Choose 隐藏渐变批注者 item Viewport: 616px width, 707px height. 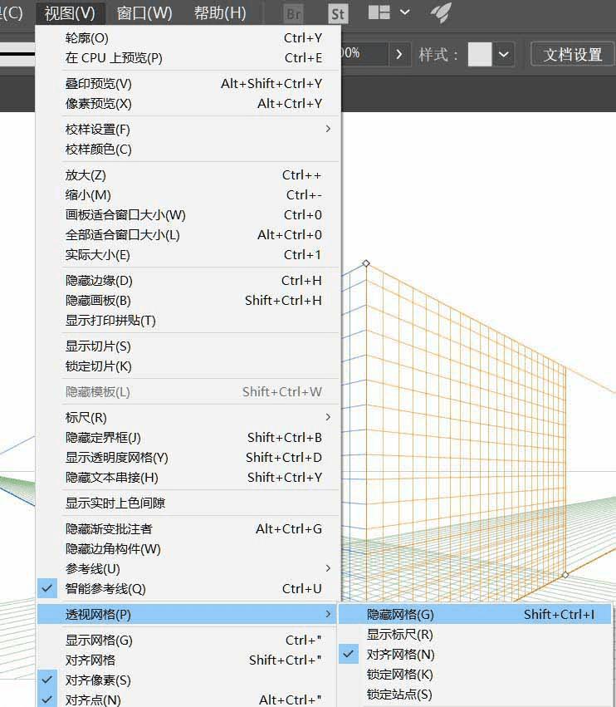[188, 528]
